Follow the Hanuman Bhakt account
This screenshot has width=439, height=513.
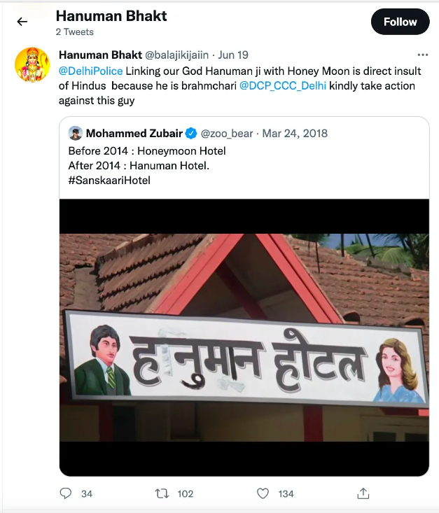click(400, 22)
